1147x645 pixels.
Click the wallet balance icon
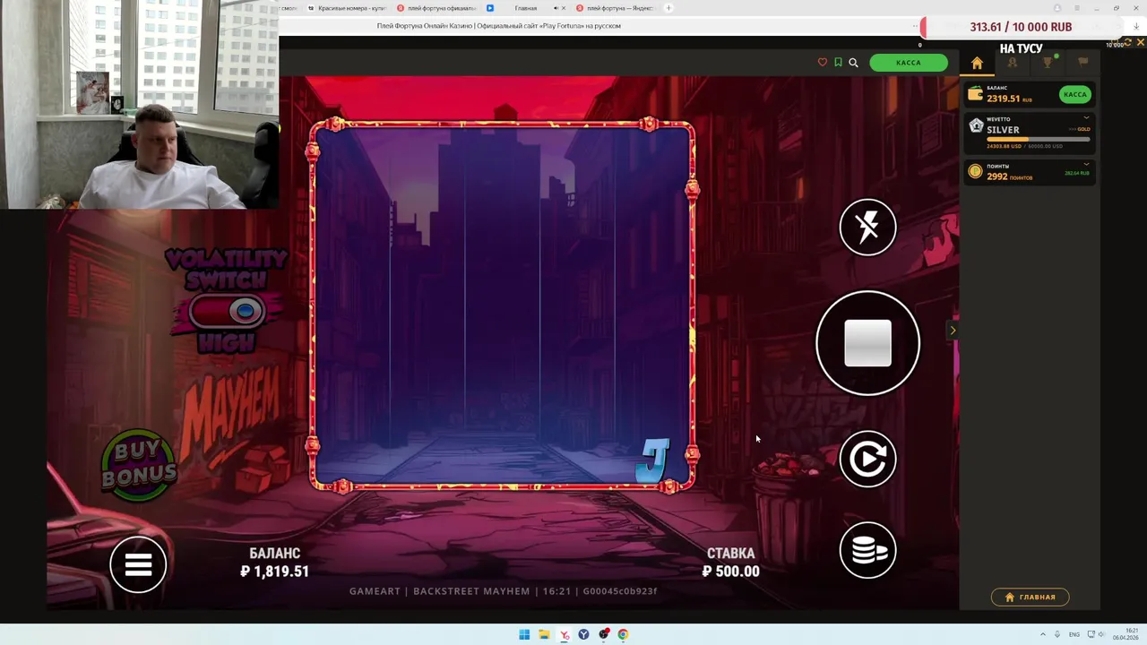975,94
